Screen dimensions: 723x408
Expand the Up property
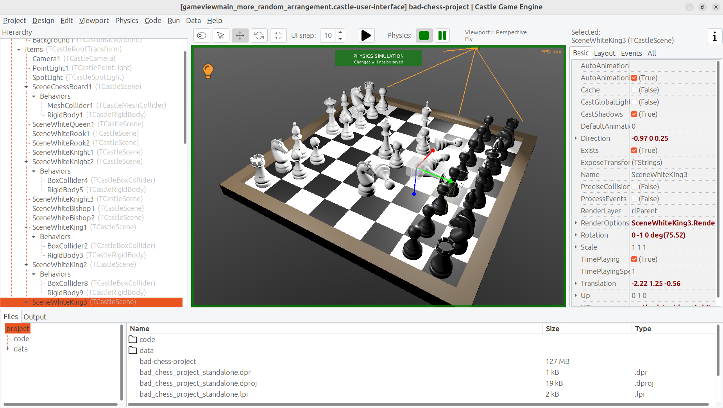(x=576, y=296)
